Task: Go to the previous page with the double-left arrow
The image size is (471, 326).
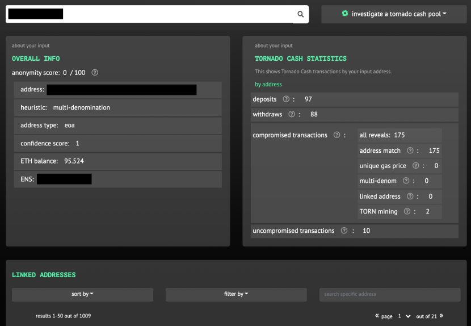Action: (377, 316)
